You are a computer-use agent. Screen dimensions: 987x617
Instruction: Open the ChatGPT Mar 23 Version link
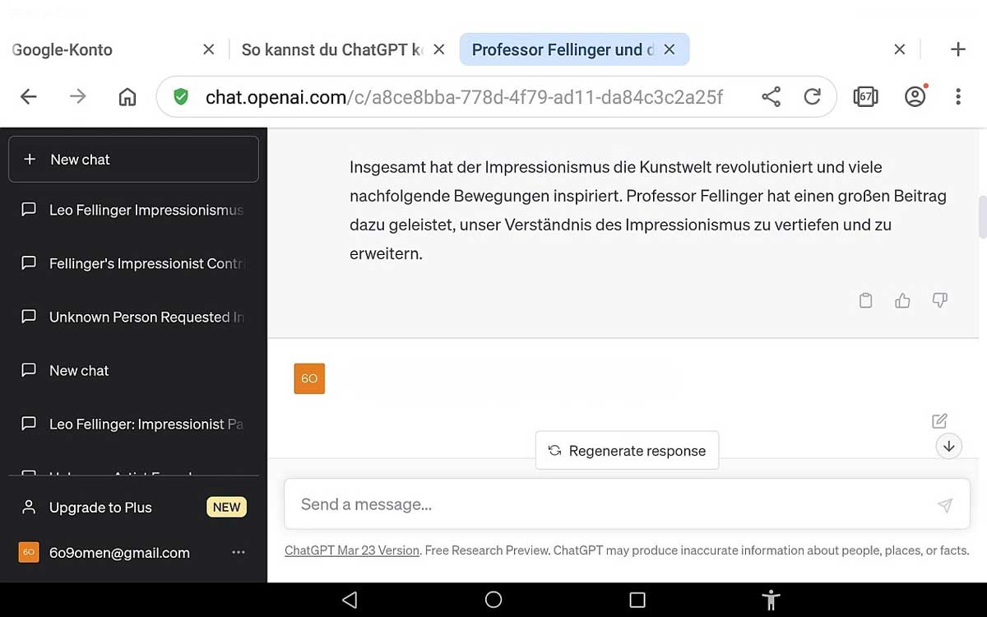[352, 550]
